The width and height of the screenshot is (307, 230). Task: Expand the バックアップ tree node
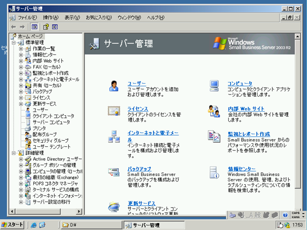[x=21, y=91]
